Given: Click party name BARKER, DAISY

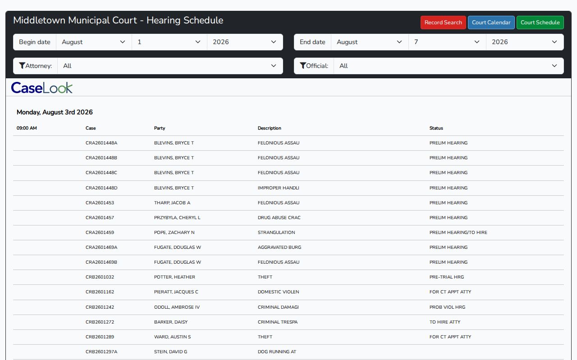Looking at the screenshot, I should 171,322.
